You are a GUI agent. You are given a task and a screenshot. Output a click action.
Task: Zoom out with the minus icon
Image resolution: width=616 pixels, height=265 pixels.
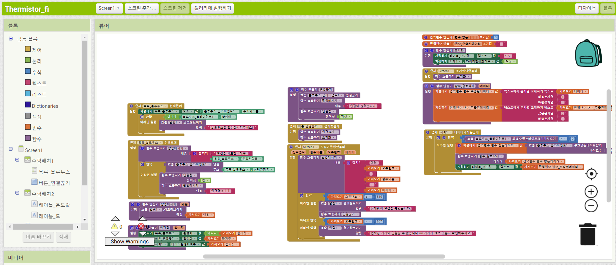coord(591,206)
